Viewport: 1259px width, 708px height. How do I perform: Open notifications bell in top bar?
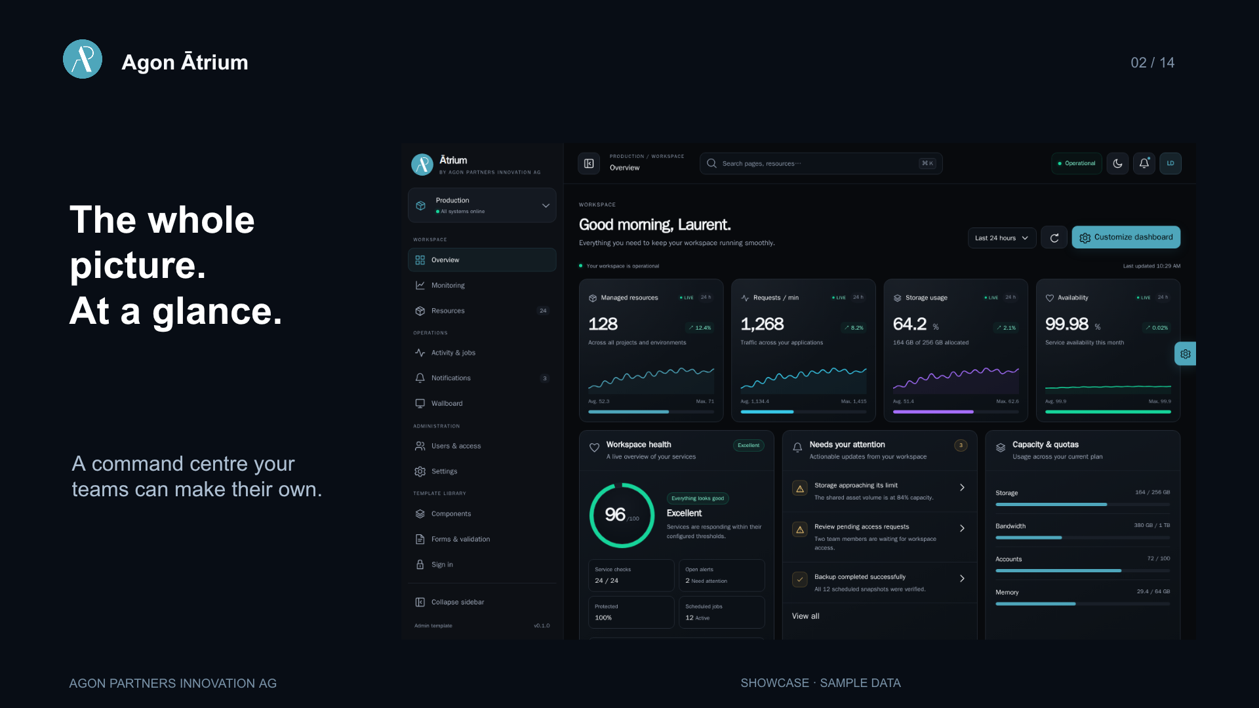click(x=1144, y=163)
